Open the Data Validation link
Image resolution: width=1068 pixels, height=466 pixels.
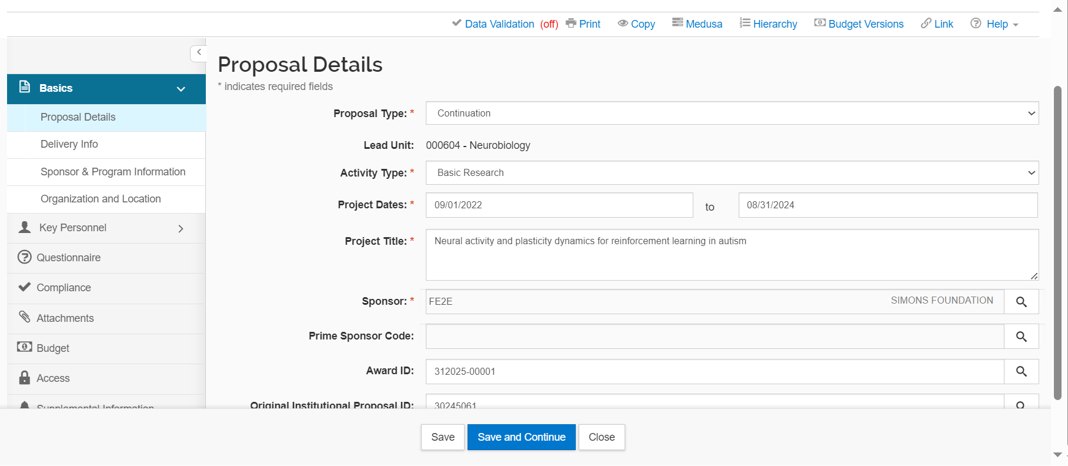[499, 24]
